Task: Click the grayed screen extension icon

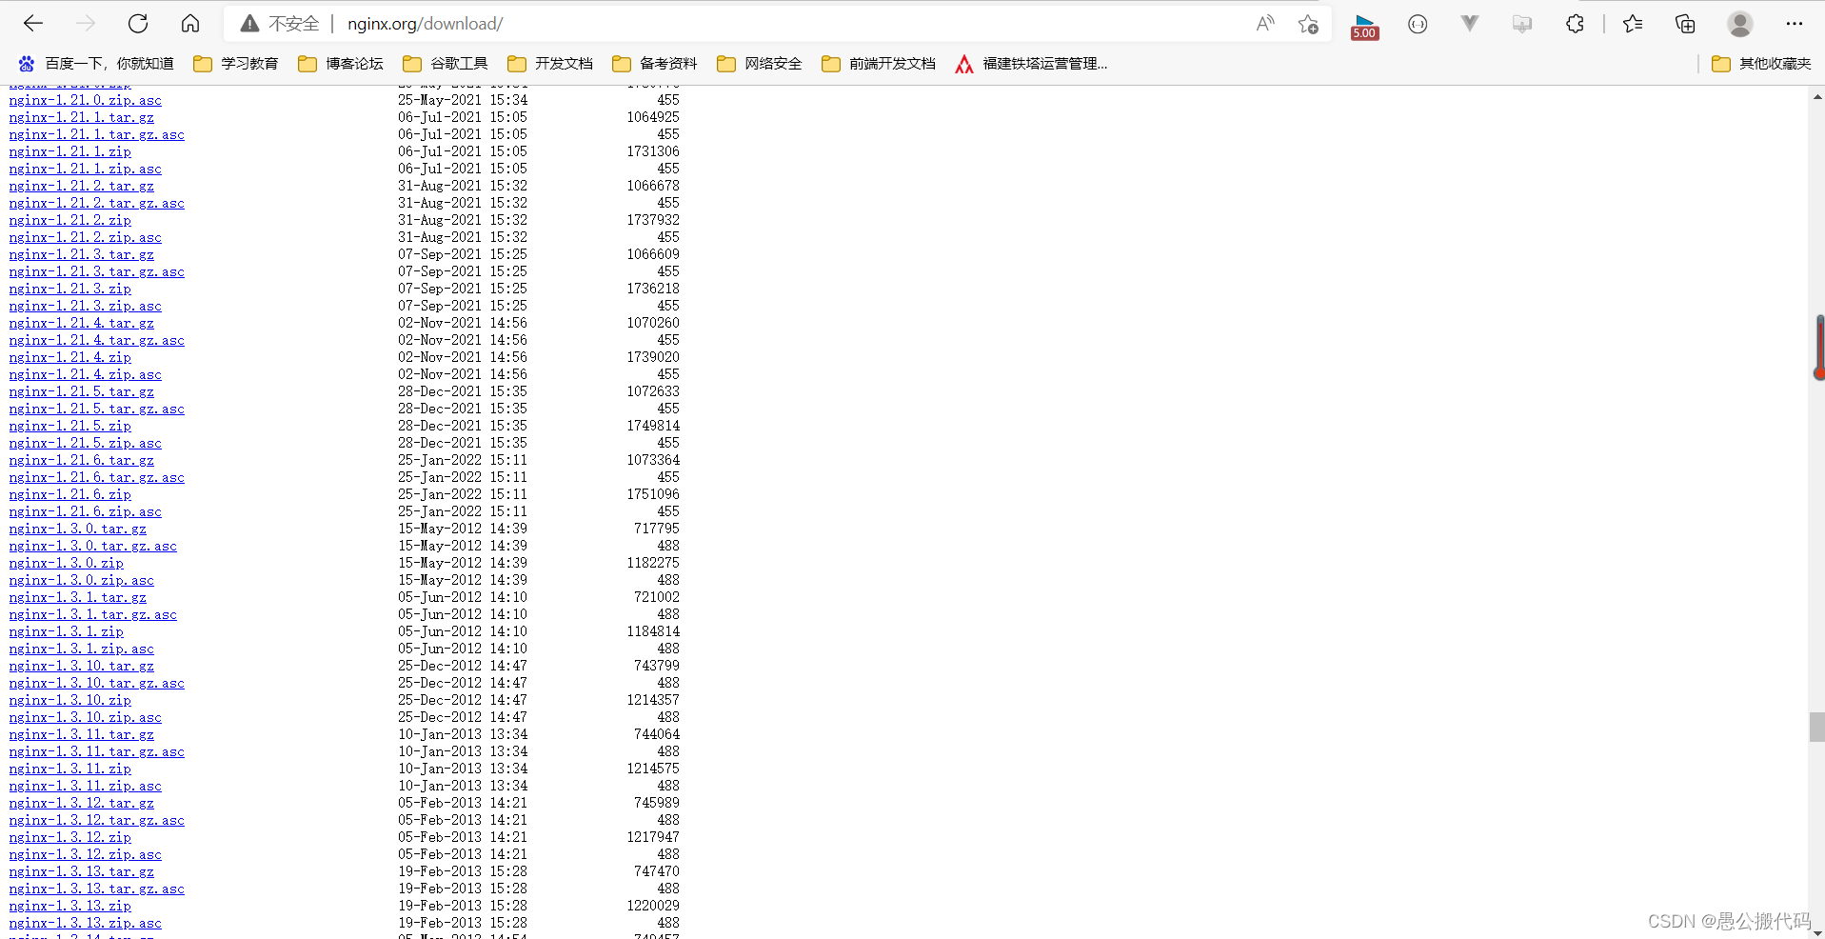Action: click(x=1522, y=24)
